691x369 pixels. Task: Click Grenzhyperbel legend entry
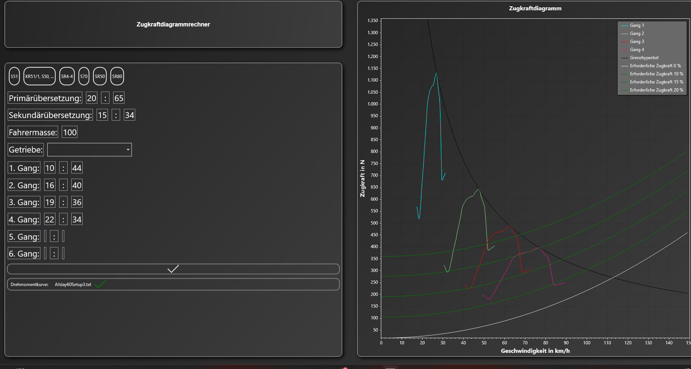point(644,58)
